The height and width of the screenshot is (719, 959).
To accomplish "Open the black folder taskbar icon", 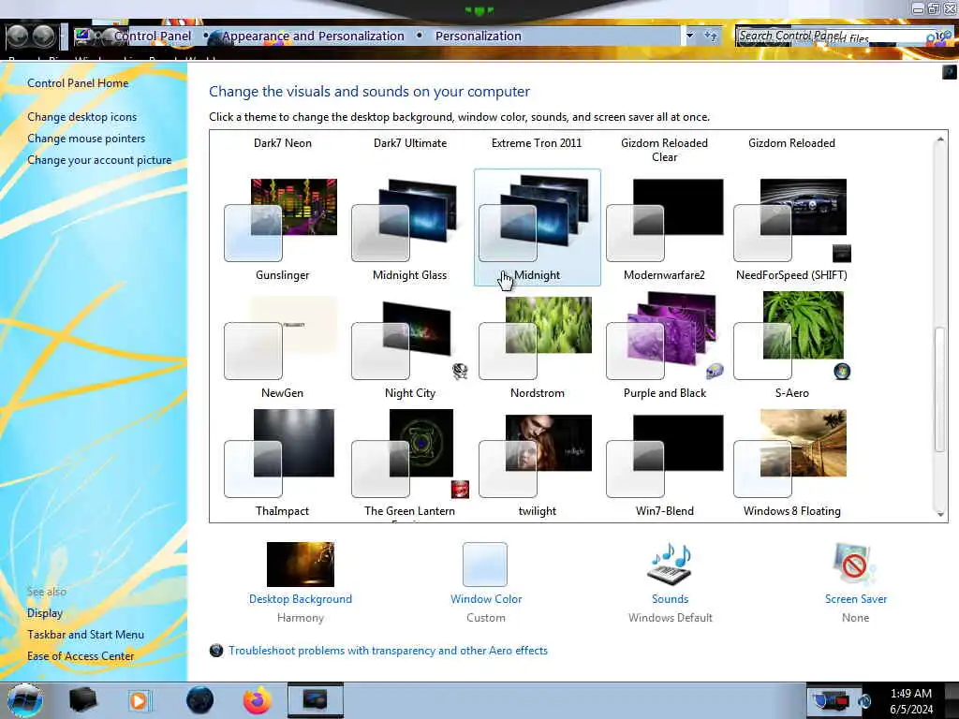I will (x=82, y=700).
